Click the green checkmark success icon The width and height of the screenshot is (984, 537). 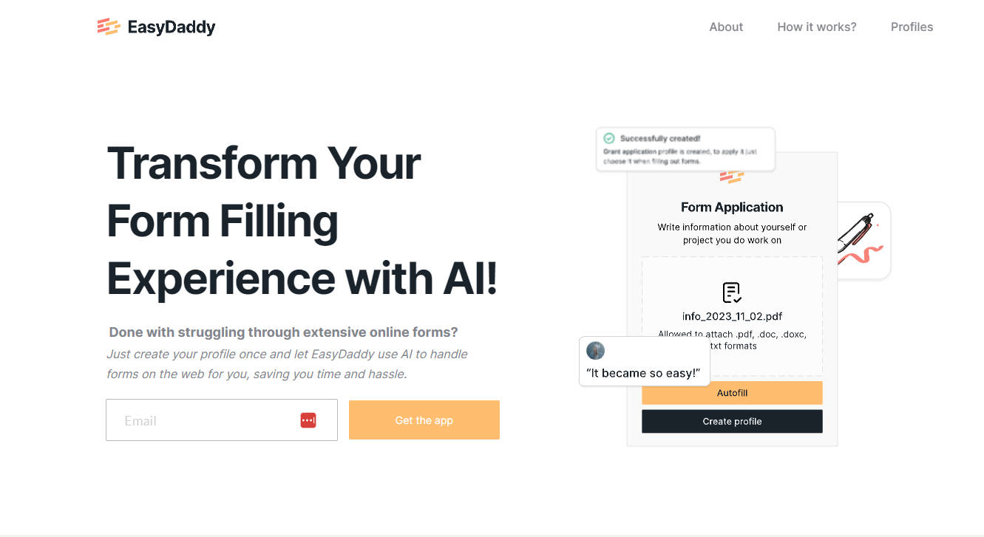pyautogui.click(x=609, y=138)
